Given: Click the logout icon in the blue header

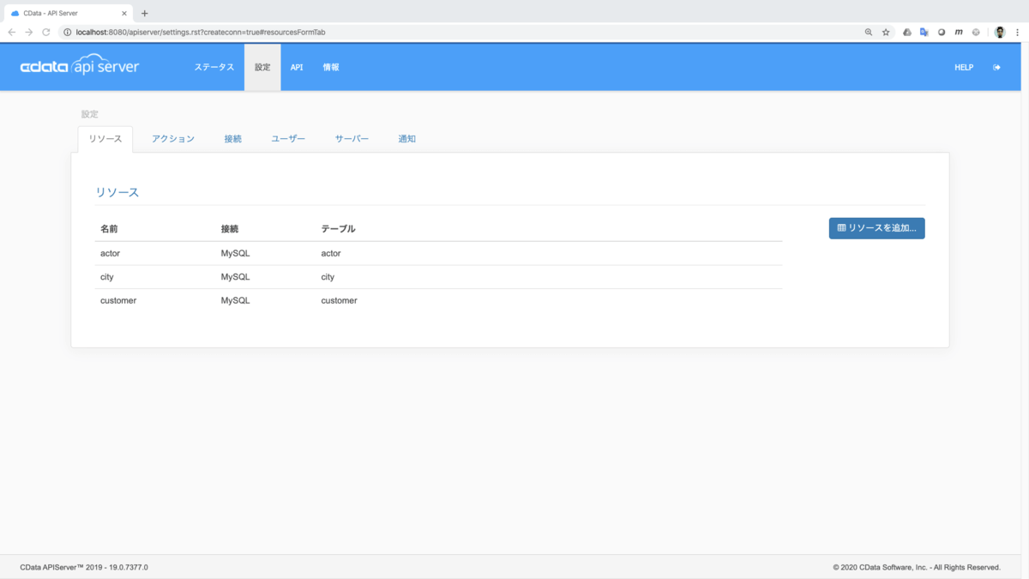Looking at the screenshot, I should [996, 67].
